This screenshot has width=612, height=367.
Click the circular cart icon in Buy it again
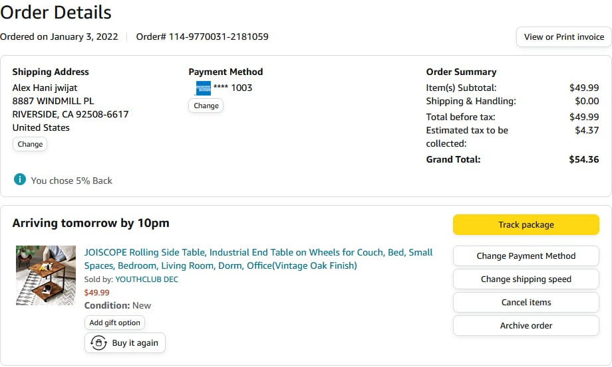[x=99, y=342]
